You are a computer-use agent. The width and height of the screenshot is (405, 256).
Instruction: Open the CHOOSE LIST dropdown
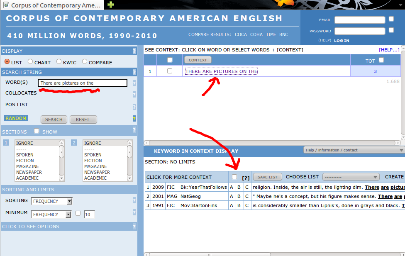click(x=351, y=177)
